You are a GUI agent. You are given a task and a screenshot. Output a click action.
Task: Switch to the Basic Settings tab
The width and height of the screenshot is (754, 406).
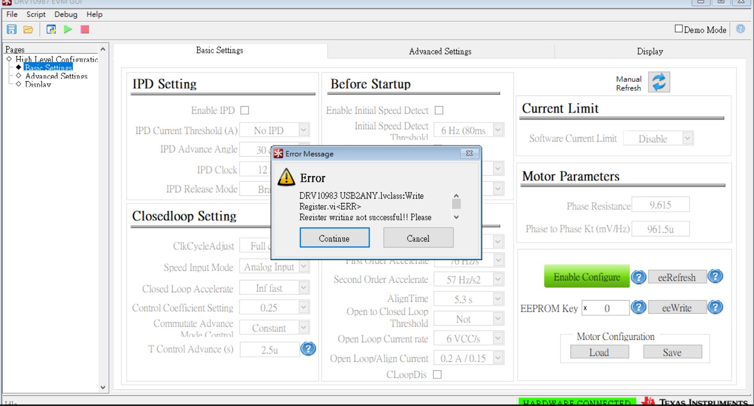coord(220,50)
